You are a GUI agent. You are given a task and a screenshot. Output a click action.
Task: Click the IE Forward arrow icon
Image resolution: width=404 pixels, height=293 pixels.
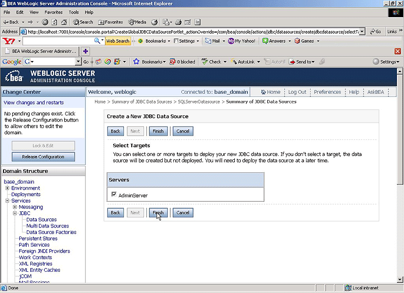pyautogui.click(x=30, y=22)
